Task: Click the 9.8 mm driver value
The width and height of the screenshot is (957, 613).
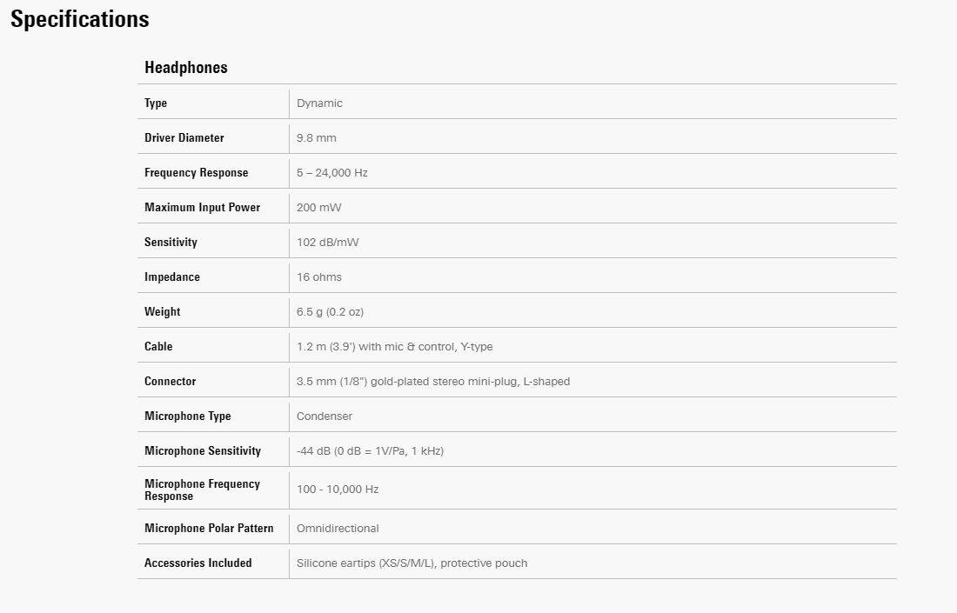Action: [x=316, y=138]
